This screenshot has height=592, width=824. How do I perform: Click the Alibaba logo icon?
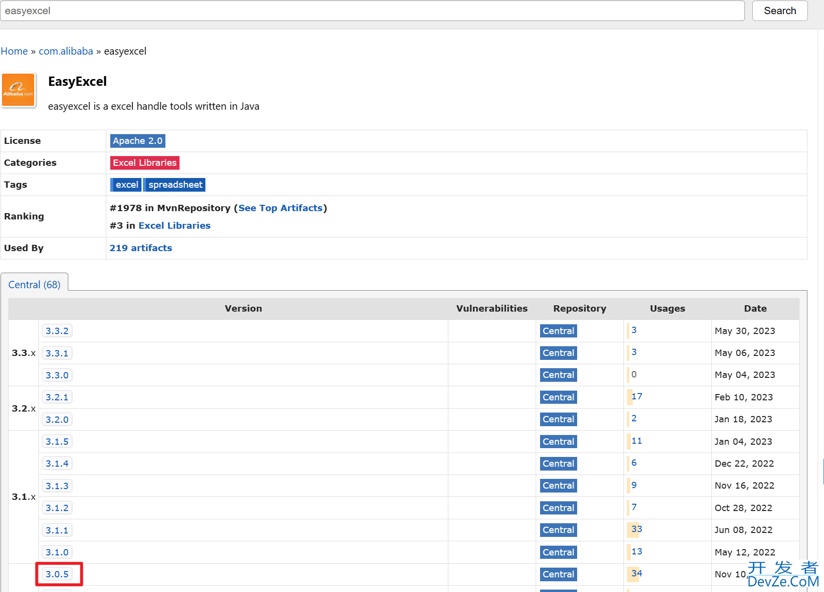coord(19,90)
